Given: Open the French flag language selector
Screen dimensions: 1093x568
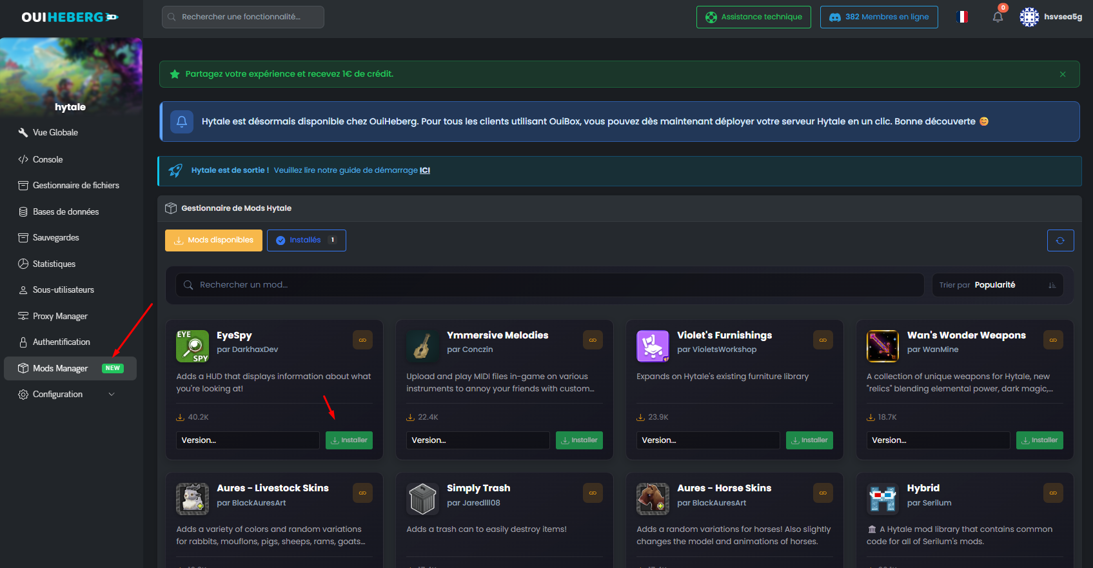Looking at the screenshot, I should [962, 17].
